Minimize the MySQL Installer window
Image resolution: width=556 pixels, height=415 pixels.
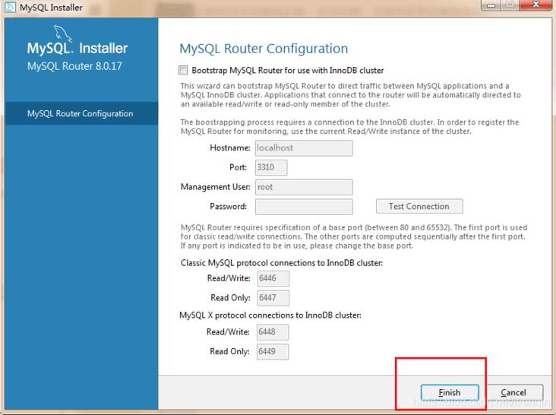pyautogui.click(x=491, y=5)
